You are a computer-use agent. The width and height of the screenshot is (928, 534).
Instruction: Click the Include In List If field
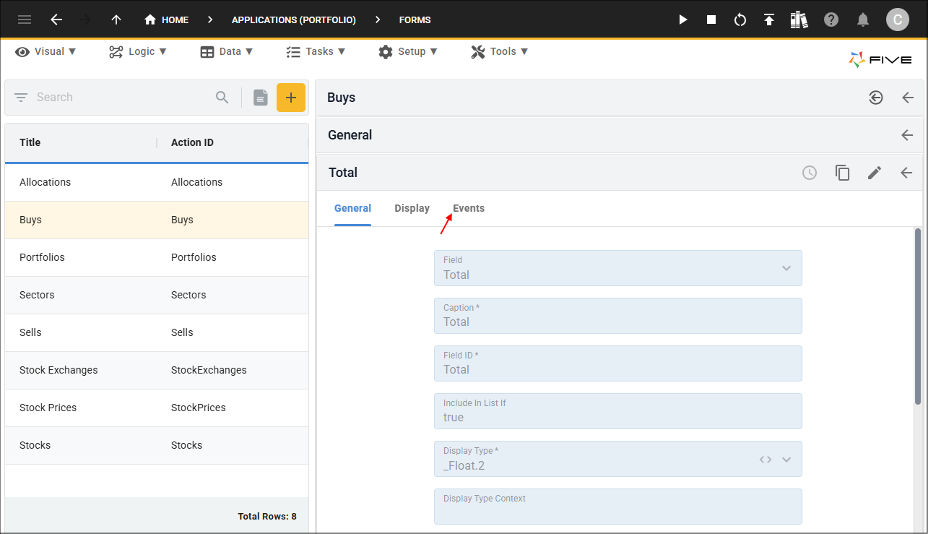tap(618, 411)
